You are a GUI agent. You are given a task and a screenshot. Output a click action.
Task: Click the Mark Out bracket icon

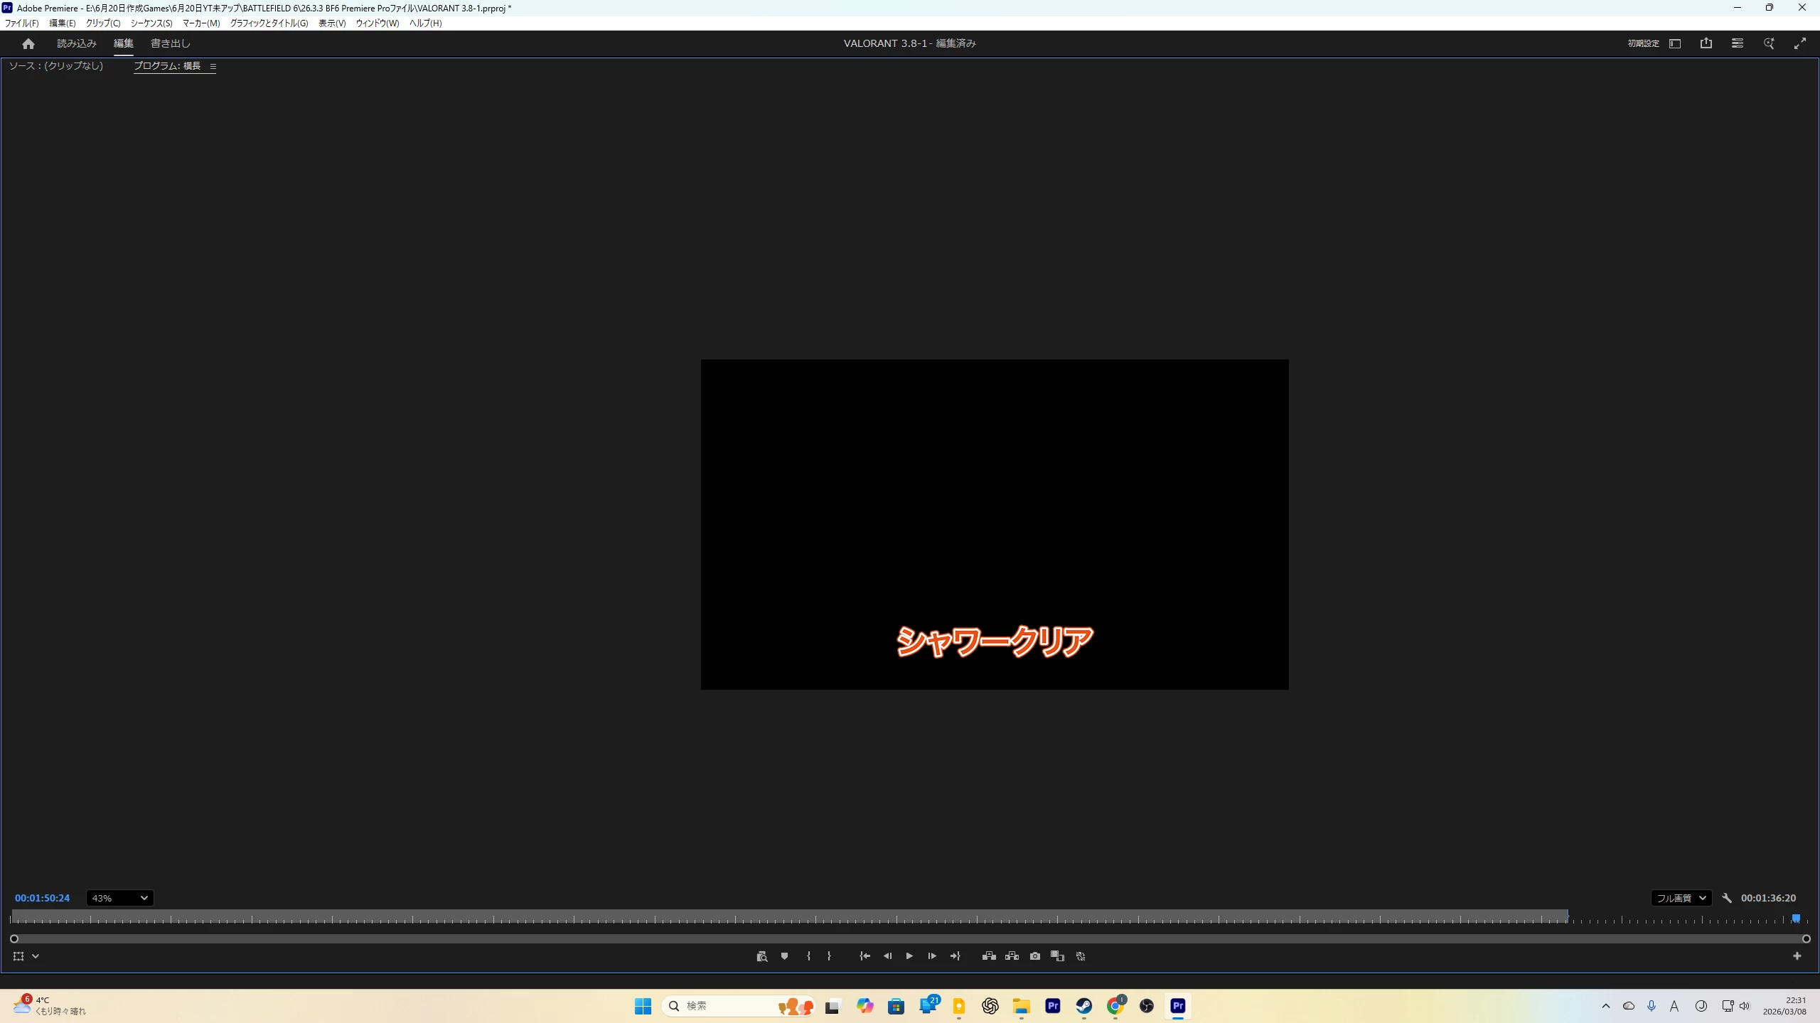tap(829, 956)
